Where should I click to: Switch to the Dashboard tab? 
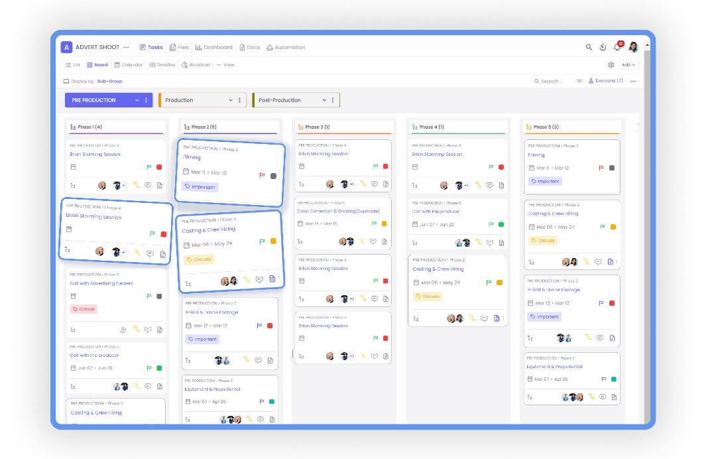click(214, 47)
